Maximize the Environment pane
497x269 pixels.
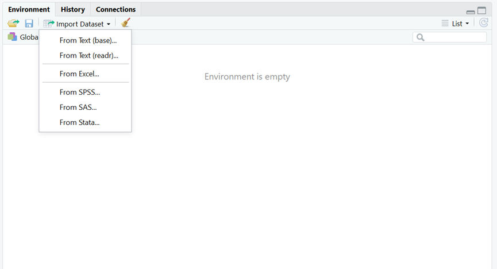pos(482,11)
